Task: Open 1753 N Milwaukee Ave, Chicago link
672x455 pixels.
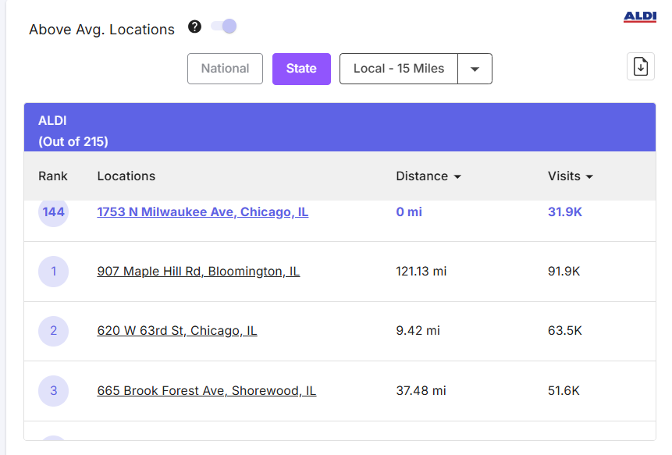Action: [x=203, y=212]
